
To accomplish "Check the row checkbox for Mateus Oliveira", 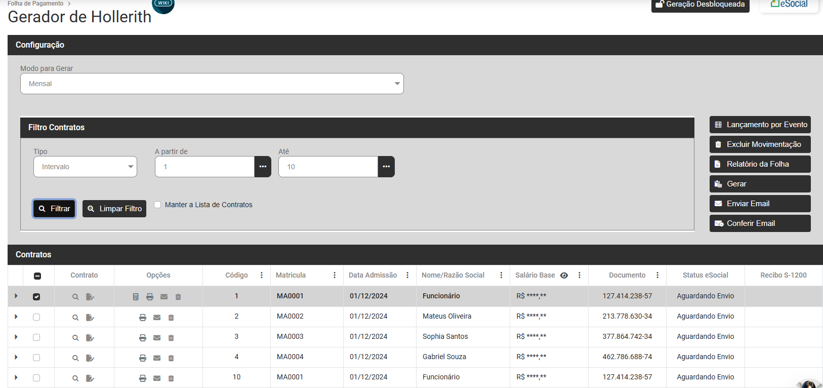I will click(x=36, y=317).
